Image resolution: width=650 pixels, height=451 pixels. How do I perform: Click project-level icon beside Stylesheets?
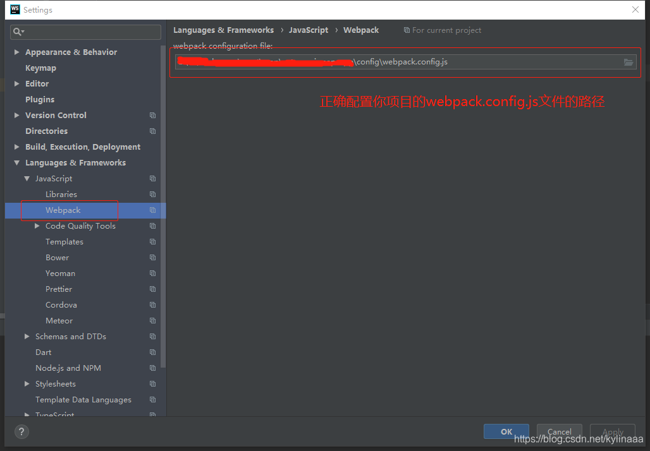click(152, 384)
